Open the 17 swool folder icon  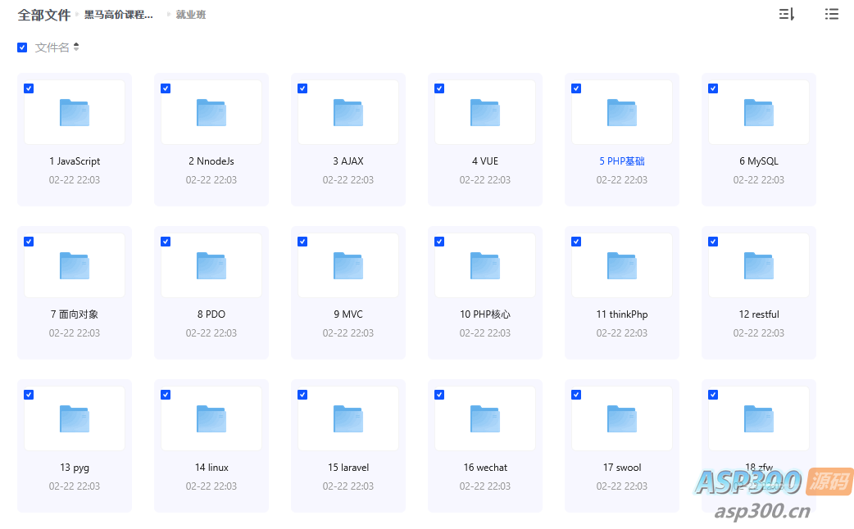click(x=622, y=418)
